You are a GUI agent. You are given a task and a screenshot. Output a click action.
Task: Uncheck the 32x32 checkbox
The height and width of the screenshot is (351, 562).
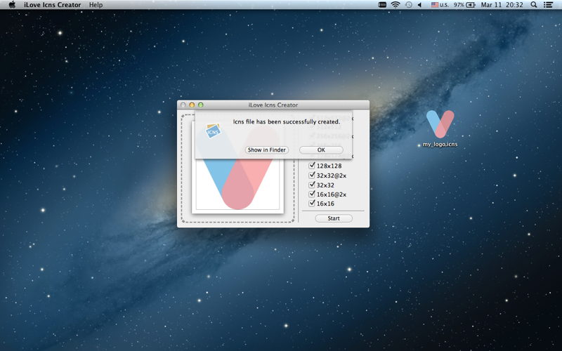click(312, 185)
